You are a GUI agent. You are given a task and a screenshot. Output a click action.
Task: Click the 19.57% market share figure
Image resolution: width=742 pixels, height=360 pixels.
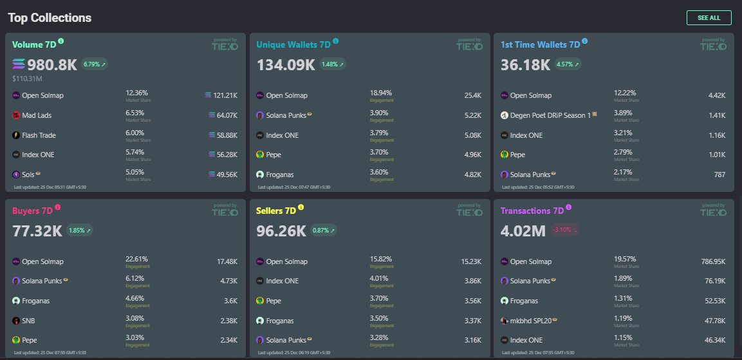pos(625,259)
